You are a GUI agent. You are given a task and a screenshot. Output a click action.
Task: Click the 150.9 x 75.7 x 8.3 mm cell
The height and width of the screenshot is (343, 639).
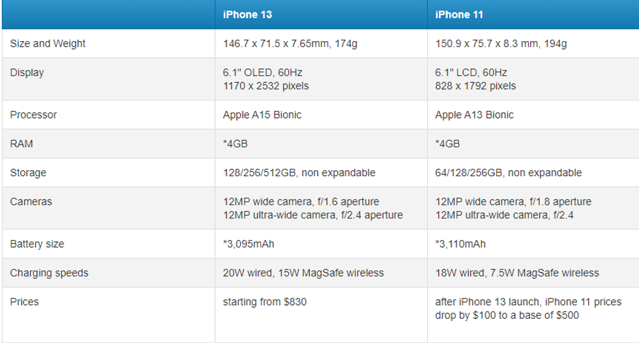[501, 44]
